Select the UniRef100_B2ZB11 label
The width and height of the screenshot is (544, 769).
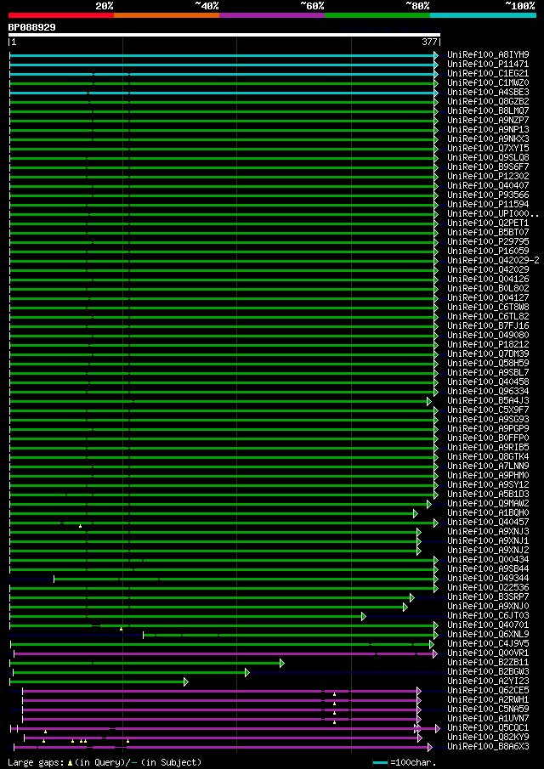pos(488,662)
